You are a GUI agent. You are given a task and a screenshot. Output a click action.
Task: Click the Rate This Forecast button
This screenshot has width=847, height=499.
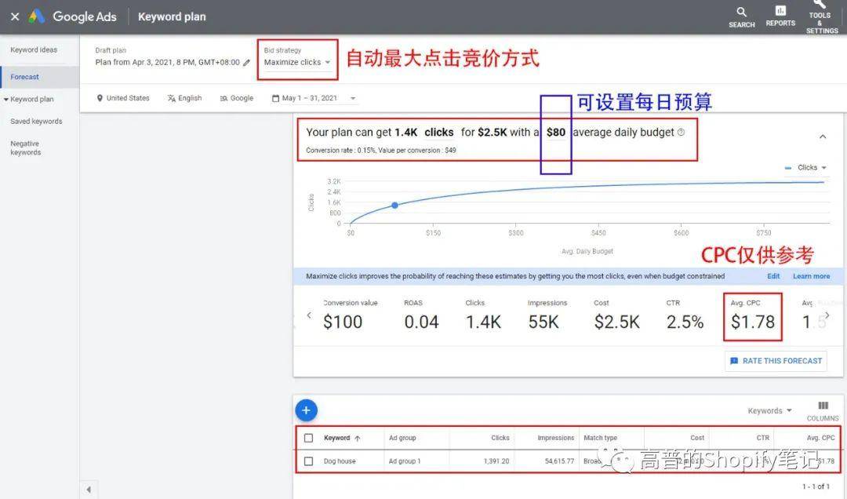776,361
